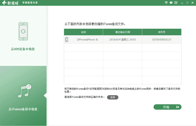Close the 数据蛙 application window
Image resolution: width=196 pixels, height=126 pixels.
tap(192, 3)
